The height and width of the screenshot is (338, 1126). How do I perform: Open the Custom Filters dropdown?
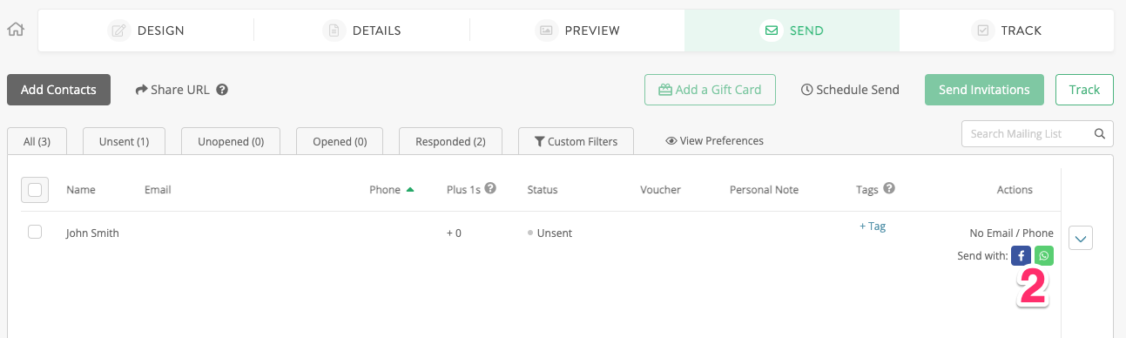(x=576, y=141)
